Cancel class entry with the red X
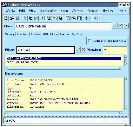Screen dimensions: 133x127 120,26
